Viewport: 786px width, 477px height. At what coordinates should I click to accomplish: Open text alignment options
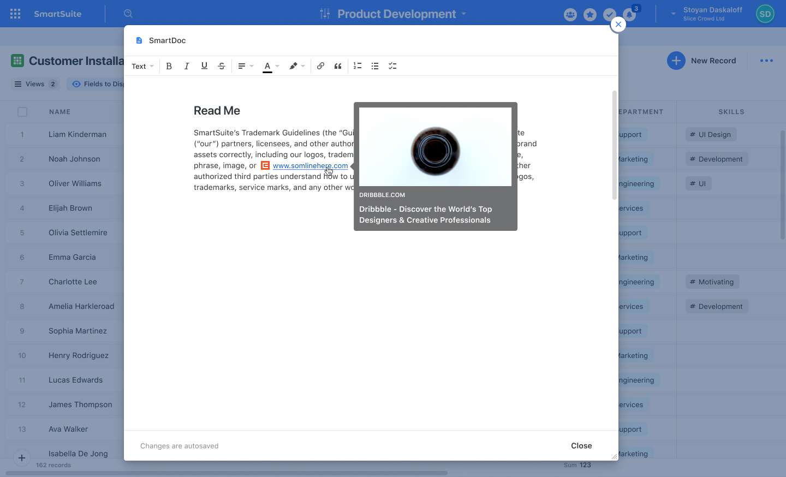coord(246,66)
